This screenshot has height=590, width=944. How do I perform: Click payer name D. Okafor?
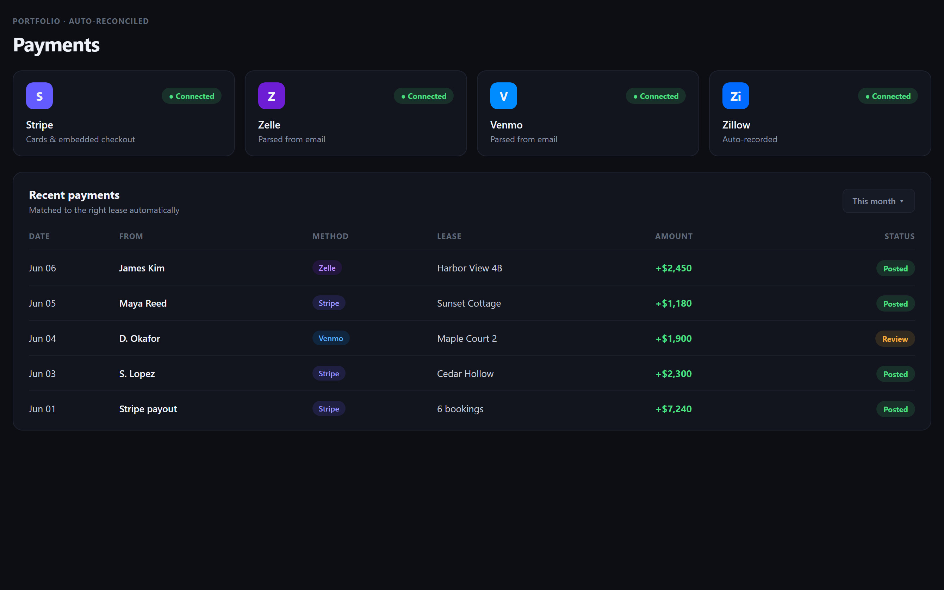[x=140, y=338]
